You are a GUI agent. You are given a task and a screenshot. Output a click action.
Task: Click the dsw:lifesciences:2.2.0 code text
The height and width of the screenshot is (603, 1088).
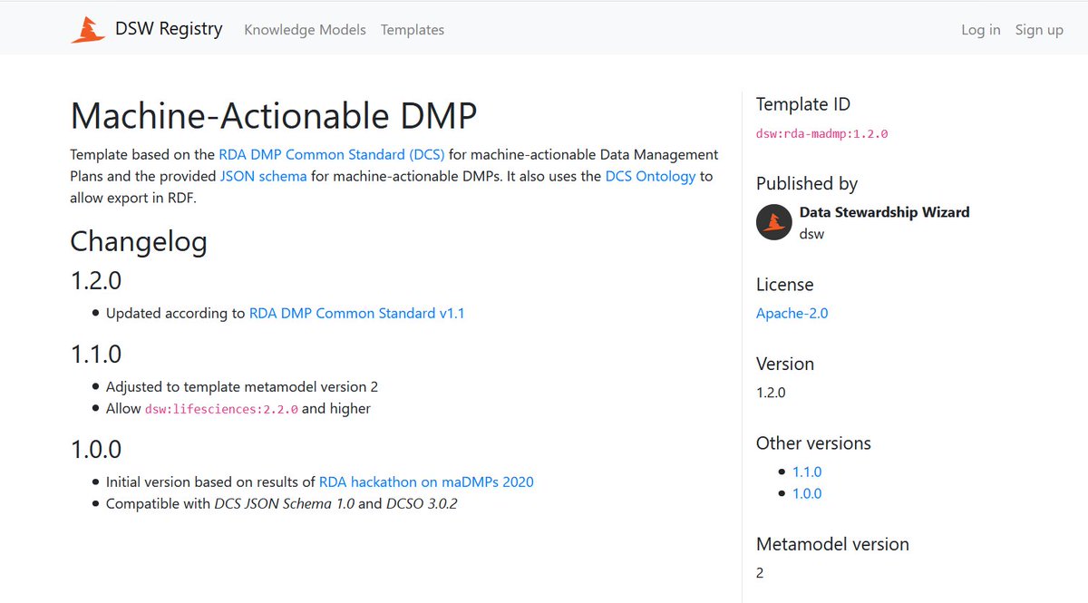coord(221,409)
